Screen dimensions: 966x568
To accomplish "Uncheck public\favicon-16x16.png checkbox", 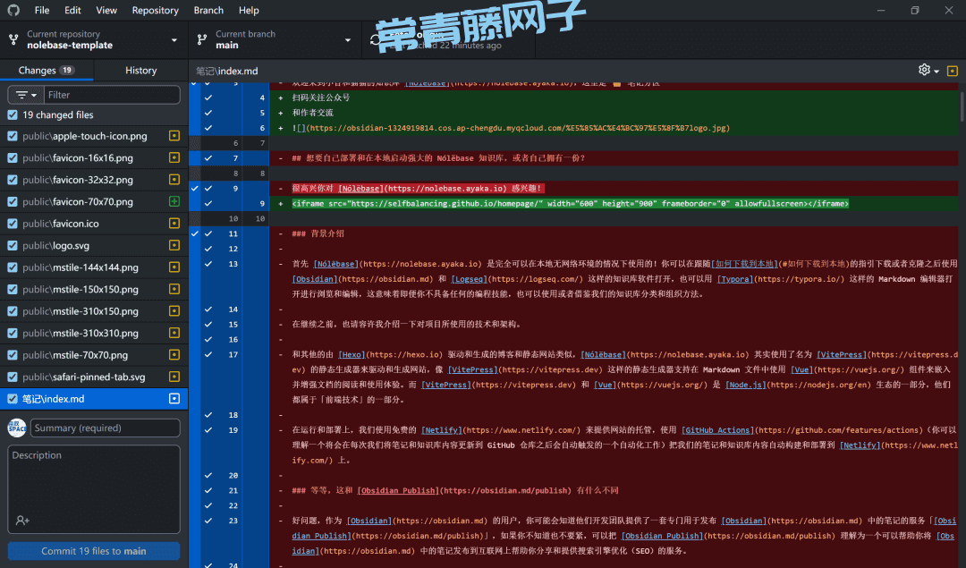I will (x=13, y=157).
